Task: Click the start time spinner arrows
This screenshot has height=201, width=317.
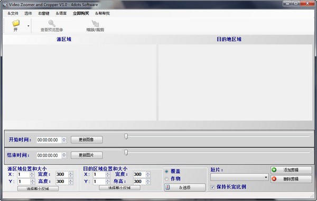Action: [64, 140]
